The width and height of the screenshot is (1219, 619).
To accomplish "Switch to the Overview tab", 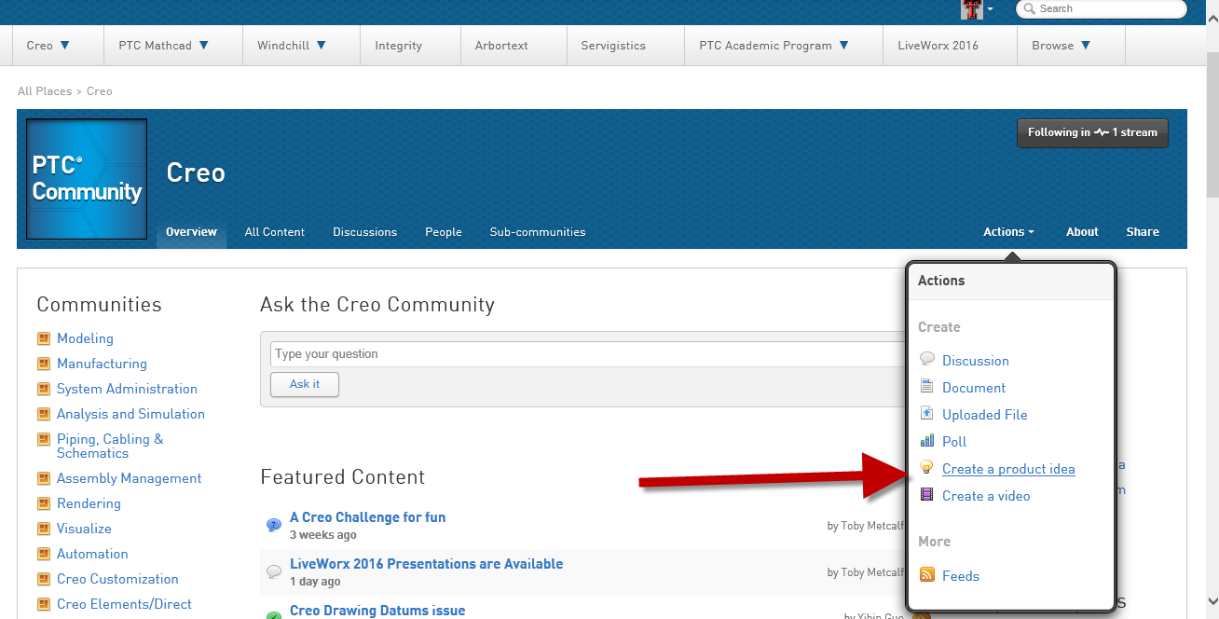I will (191, 232).
